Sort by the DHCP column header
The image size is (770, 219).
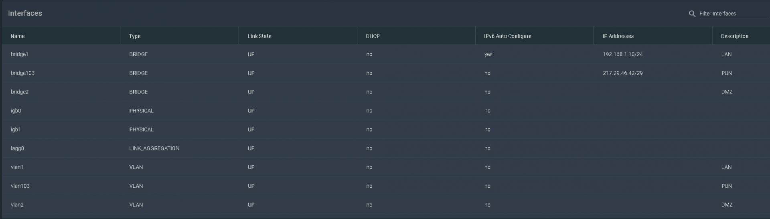pos(373,36)
